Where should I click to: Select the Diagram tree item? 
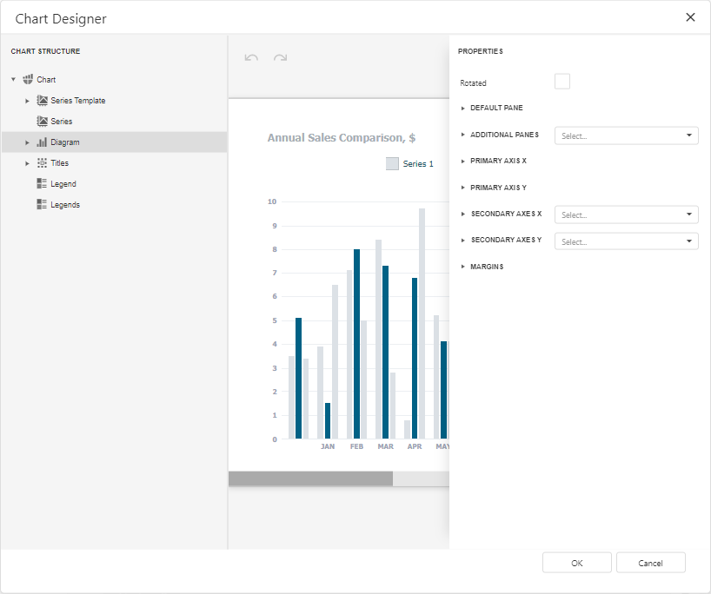tap(114, 142)
